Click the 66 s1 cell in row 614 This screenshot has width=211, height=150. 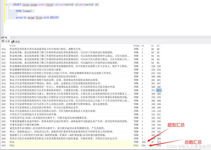tap(153, 49)
